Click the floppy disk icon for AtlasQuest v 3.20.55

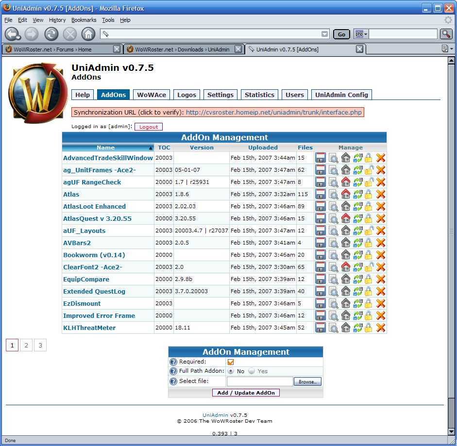(321, 218)
